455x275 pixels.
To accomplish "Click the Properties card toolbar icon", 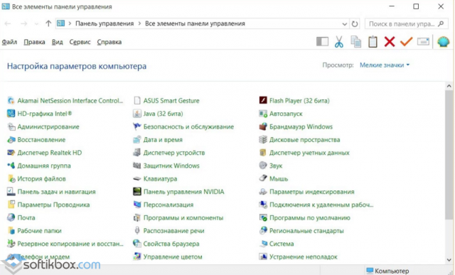I will 423,42.
